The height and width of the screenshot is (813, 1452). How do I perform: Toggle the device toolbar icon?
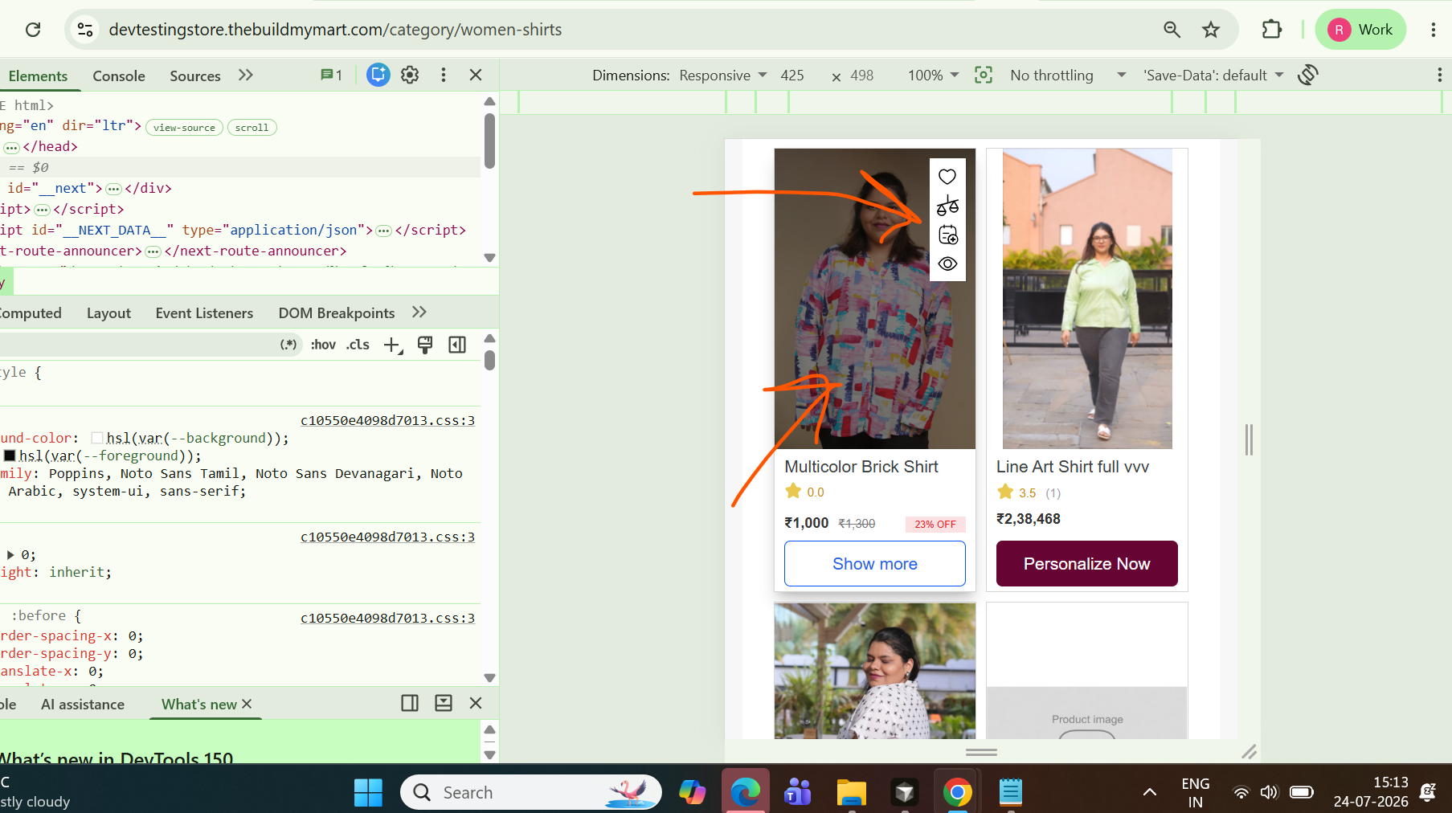coord(378,75)
